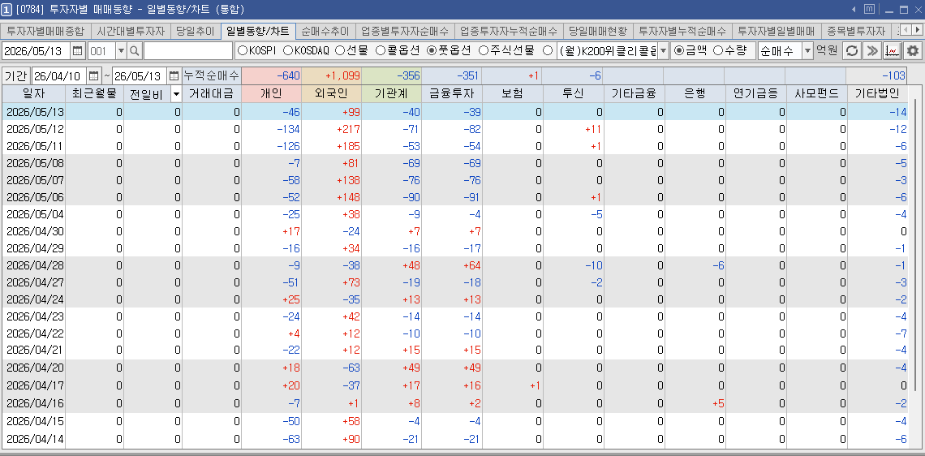The height and width of the screenshot is (456, 925).
Task: Open the 순매수추이 tab
Action: click(x=325, y=32)
